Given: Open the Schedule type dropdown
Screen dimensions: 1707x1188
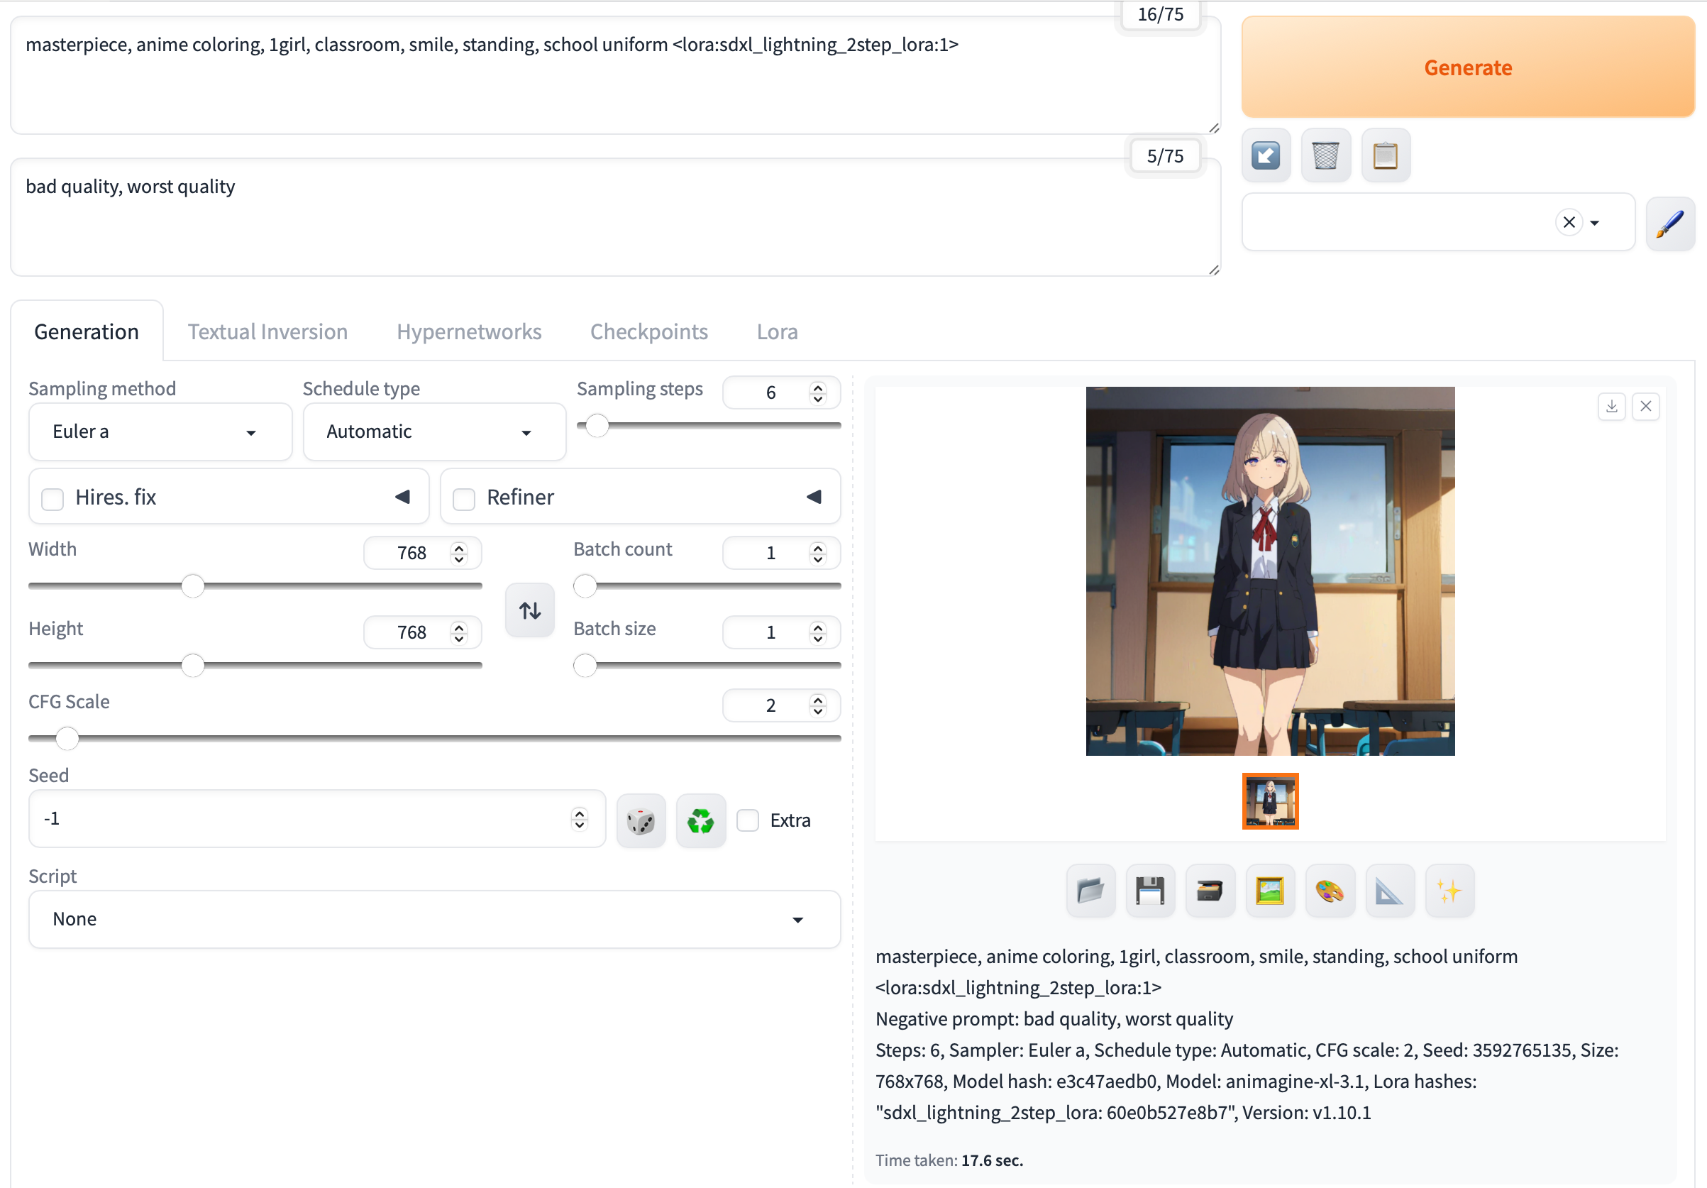Looking at the screenshot, I should point(434,432).
